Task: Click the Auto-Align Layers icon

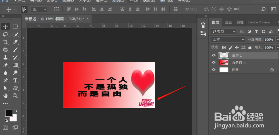Action: coord(176,9)
